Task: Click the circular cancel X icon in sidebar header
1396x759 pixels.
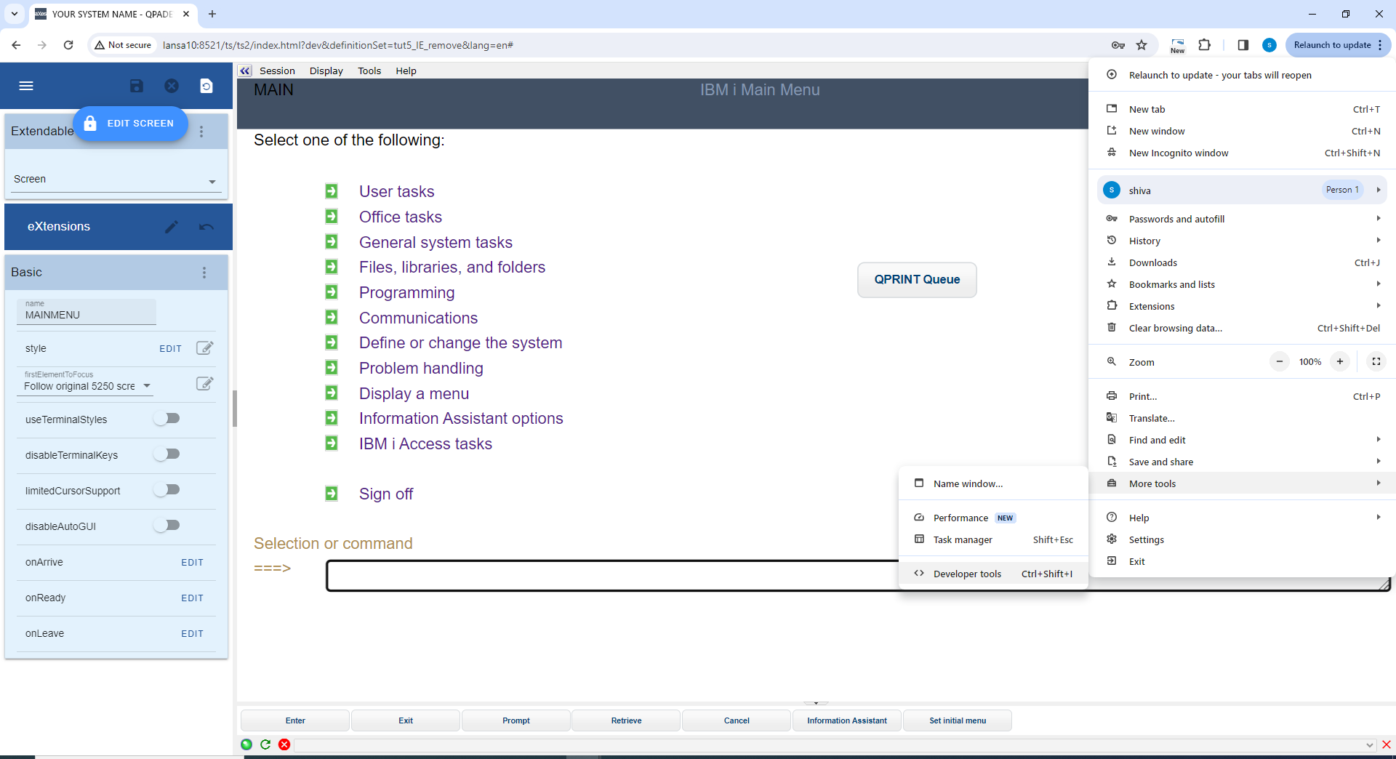Action: click(x=172, y=86)
